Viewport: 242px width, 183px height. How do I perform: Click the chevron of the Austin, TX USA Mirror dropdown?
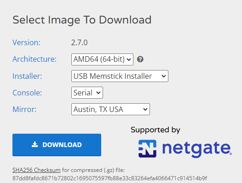[x=145, y=109]
